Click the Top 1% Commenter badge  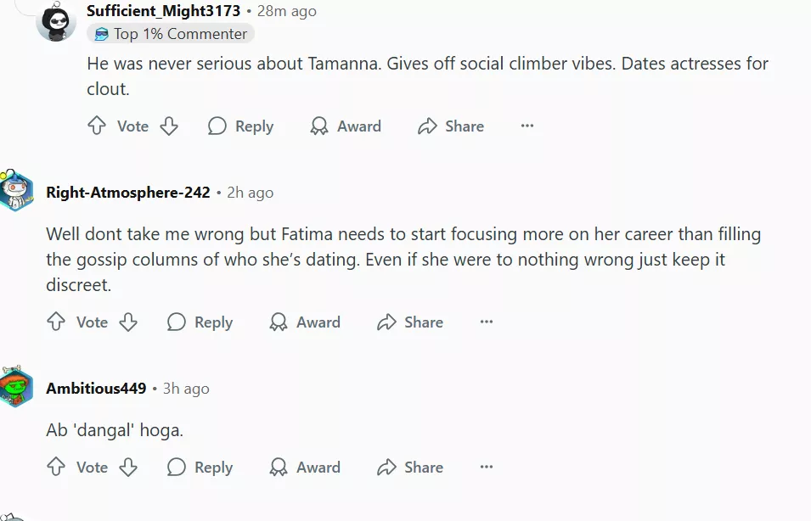171,34
